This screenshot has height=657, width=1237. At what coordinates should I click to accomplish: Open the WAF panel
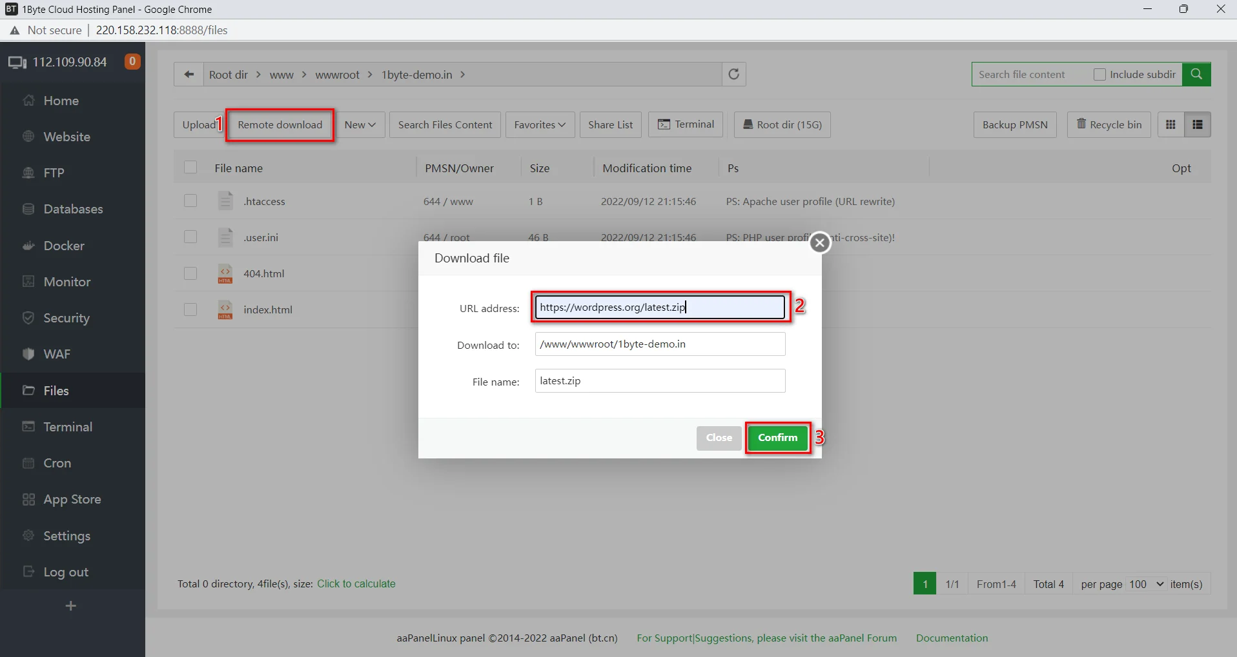point(56,354)
